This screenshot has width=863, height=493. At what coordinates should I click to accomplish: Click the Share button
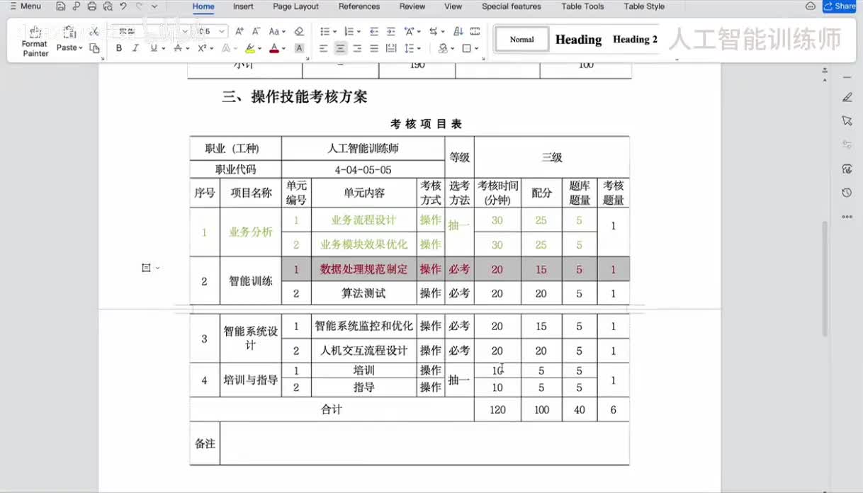tap(840, 6)
